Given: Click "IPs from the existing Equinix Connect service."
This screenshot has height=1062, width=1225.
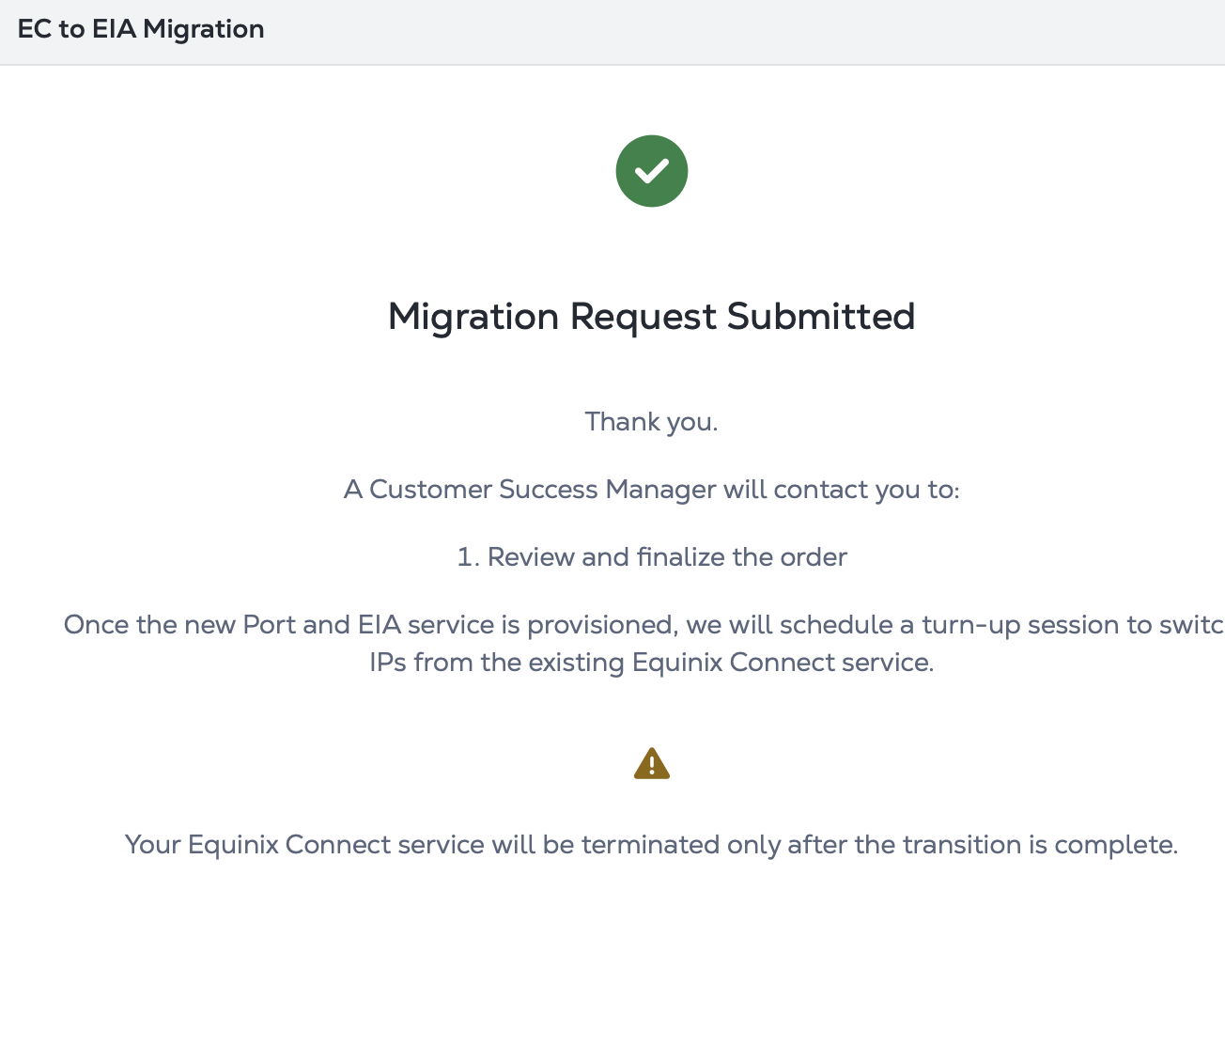Looking at the screenshot, I should (652, 663).
